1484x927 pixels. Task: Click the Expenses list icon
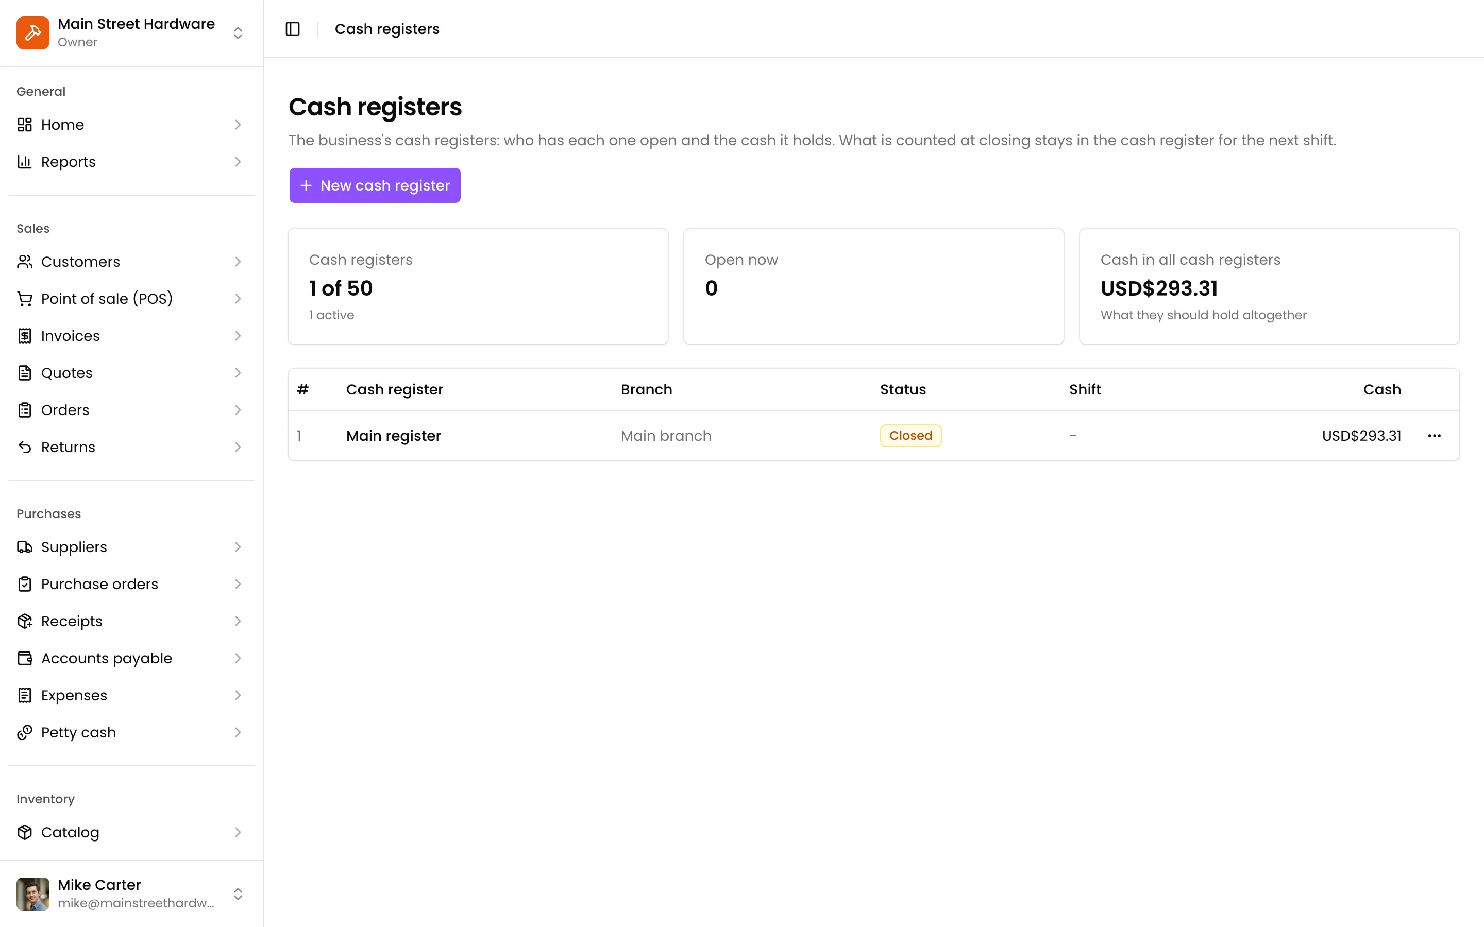(x=25, y=695)
